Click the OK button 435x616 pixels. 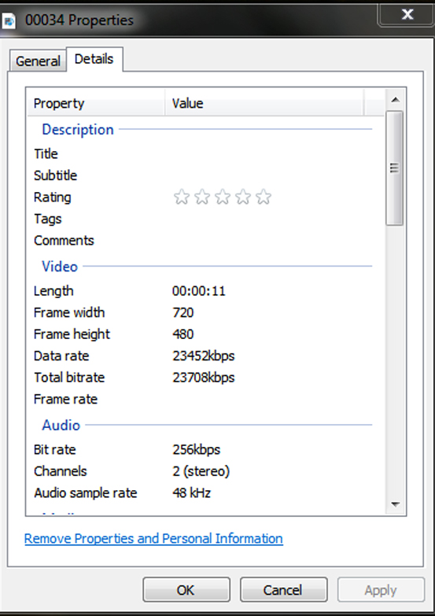[186, 590]
